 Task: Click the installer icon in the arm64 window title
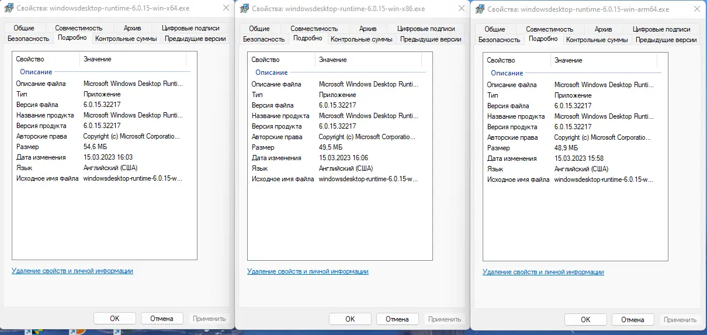click(x=480, y=9)
